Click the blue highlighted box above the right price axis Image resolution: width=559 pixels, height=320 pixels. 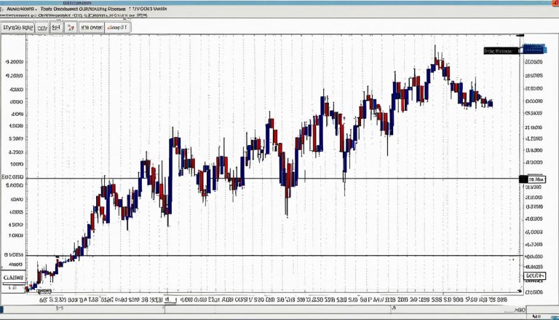pos(534,49)
